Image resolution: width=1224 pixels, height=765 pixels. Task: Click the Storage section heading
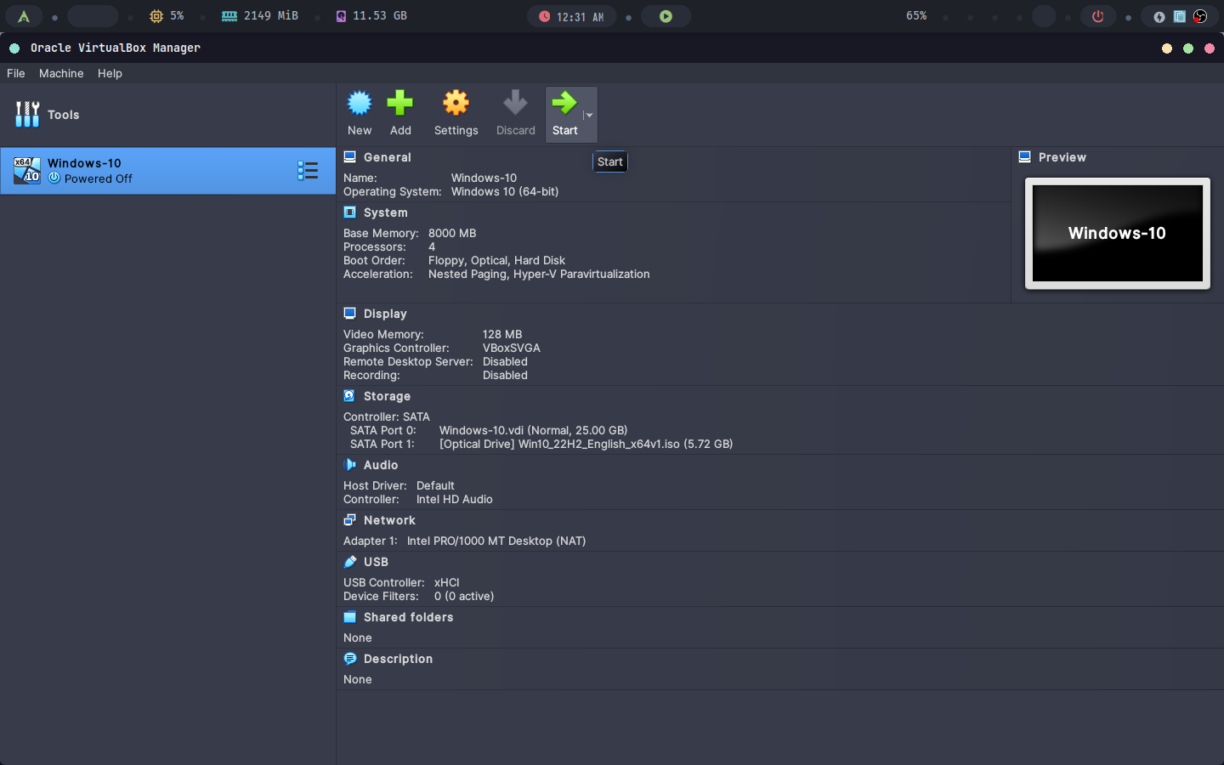(387, 396)
